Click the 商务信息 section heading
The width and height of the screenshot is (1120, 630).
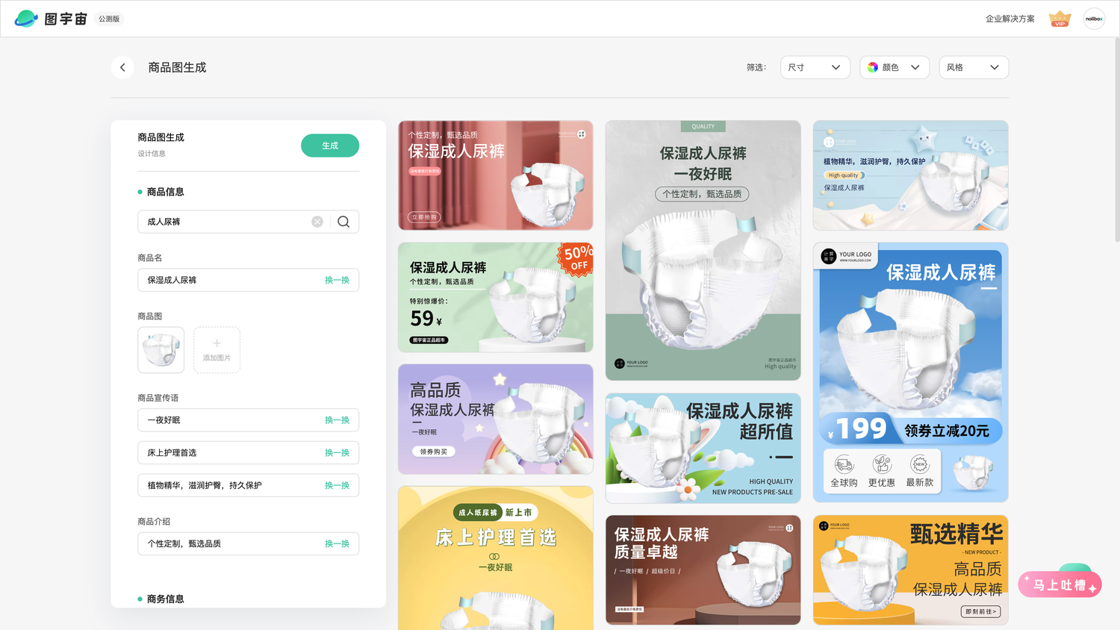coord(165,599)
